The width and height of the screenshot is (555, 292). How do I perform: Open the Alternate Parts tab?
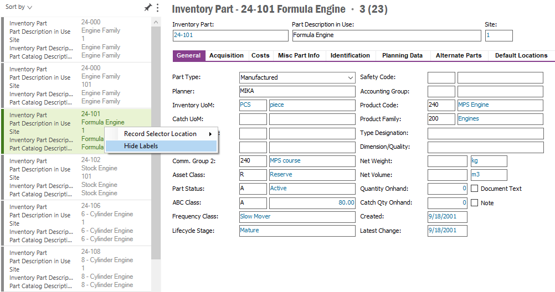pos(458,55)
